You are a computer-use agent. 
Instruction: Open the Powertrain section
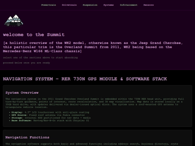coord(49,5)
